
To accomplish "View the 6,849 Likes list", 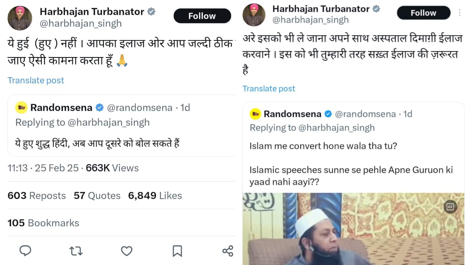I will point(155,195).
